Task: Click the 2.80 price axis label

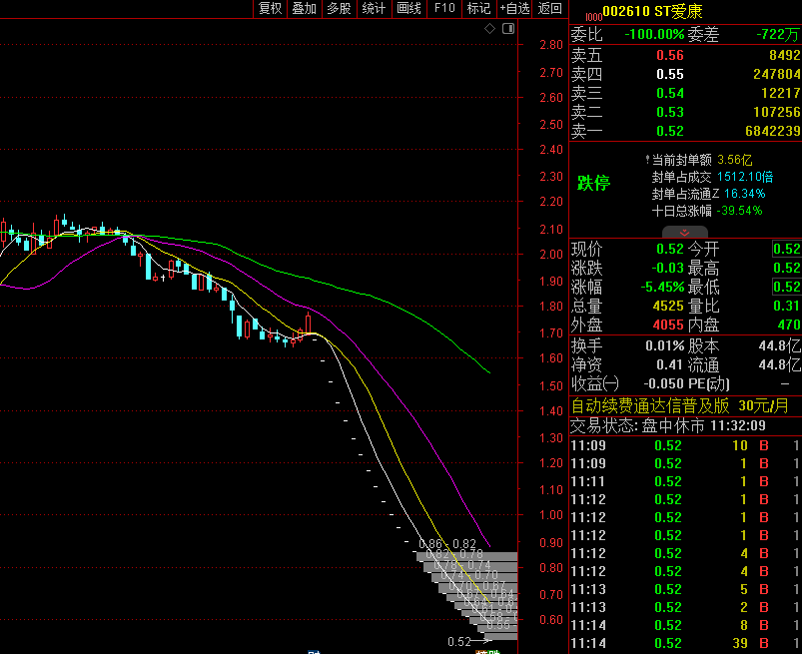Action: [551, 45]
